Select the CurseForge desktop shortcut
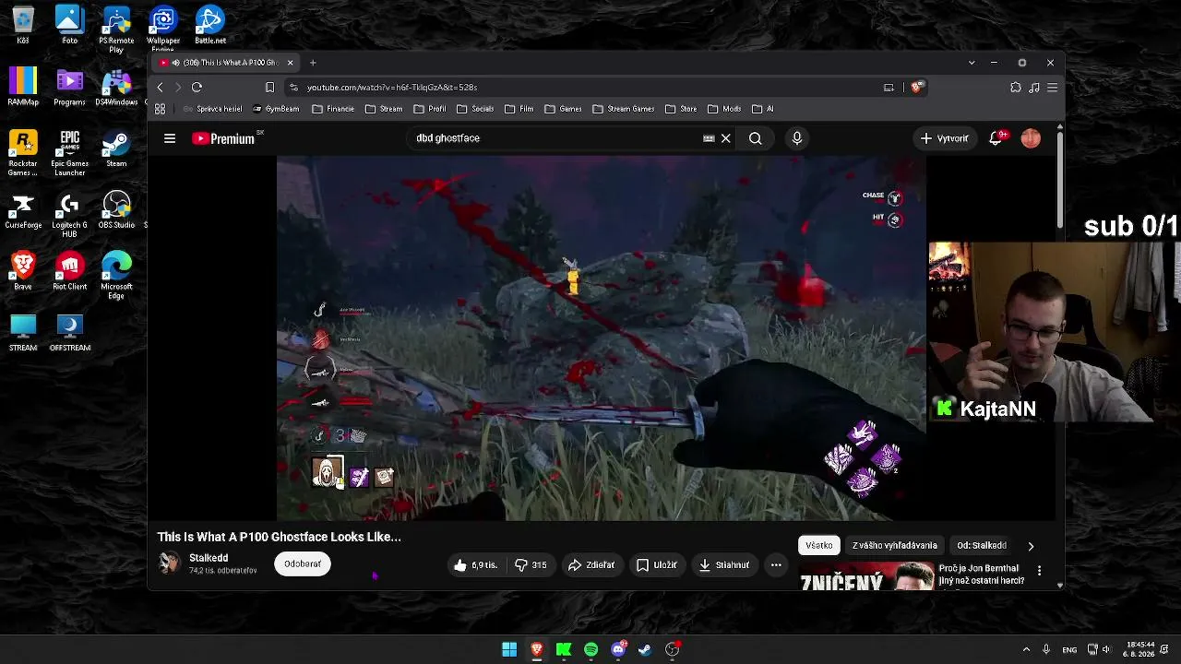Image resolution: width=1181 pixels, height=664 pixels. (x=23, y=210)
